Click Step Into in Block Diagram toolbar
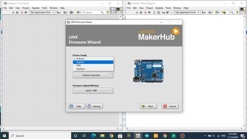Viewport: 247px width, 139px height. coord(164,12)
